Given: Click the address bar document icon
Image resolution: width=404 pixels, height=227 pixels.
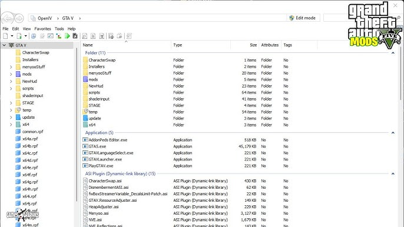Looking at the screenshot, I should [x=33, y=18].
